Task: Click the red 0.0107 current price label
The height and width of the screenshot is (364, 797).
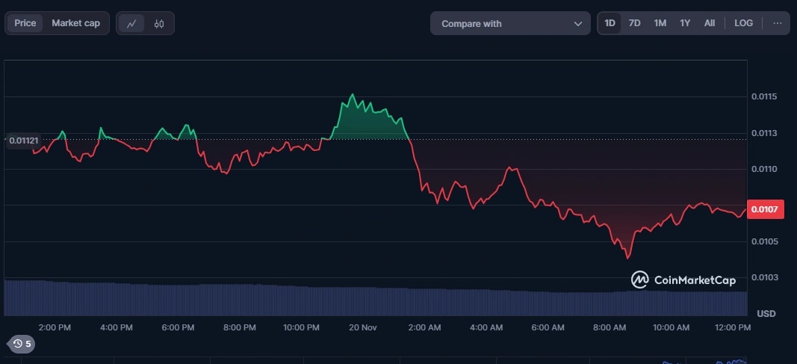Action: pos(765,210)
